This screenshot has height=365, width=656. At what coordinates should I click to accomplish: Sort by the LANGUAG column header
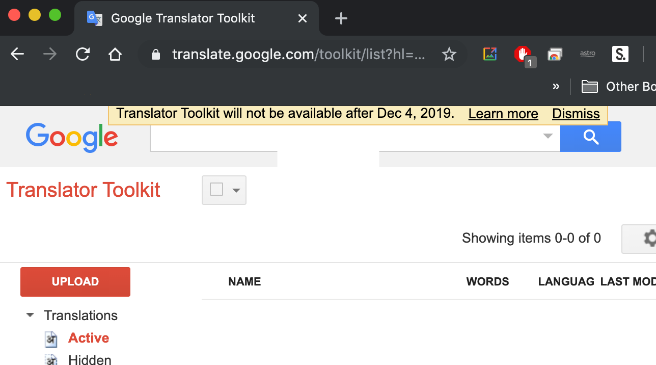coord(566,282)
